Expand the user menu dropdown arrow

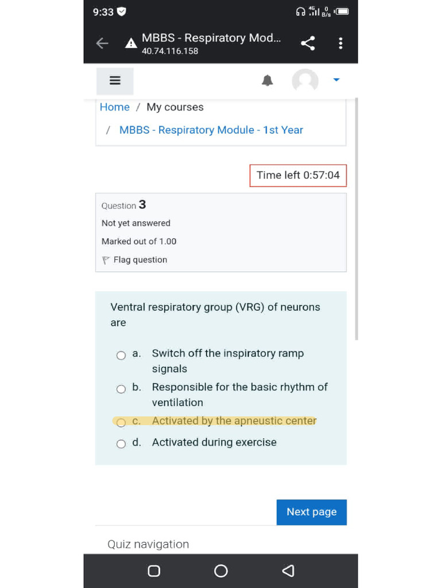point(336,80)
